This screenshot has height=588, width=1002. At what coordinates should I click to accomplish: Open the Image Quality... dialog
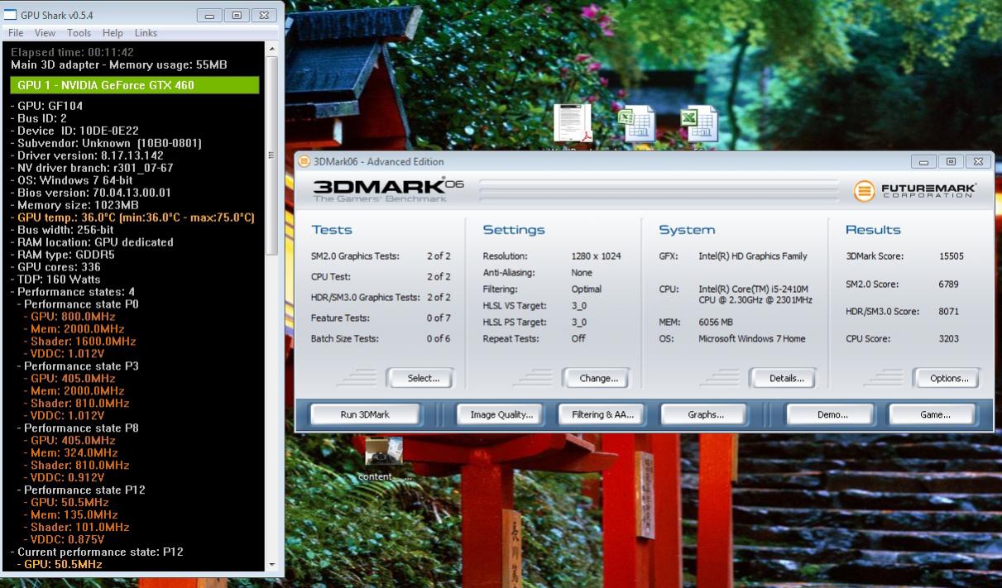(x=501, y=415)
